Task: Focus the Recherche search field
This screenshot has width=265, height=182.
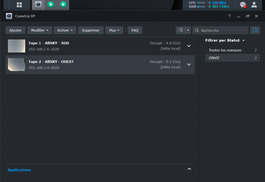Action: coord(220,30)
